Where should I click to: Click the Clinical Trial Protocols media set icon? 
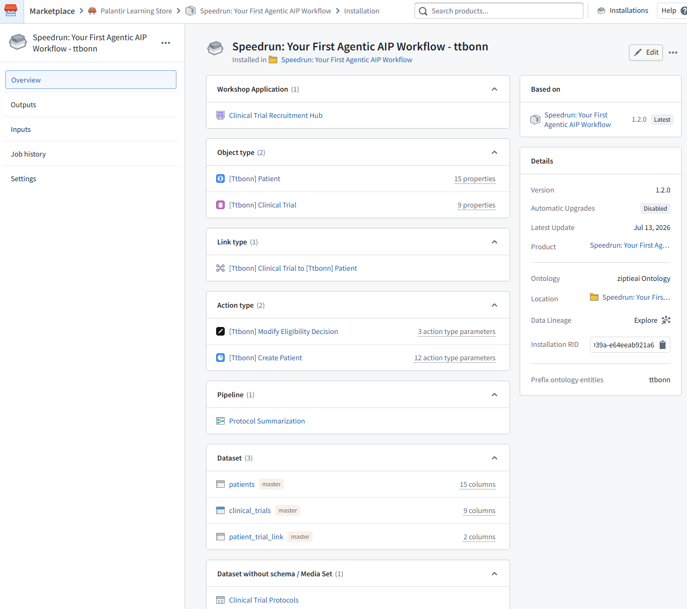pyautogui.click(x=220, y=600)
